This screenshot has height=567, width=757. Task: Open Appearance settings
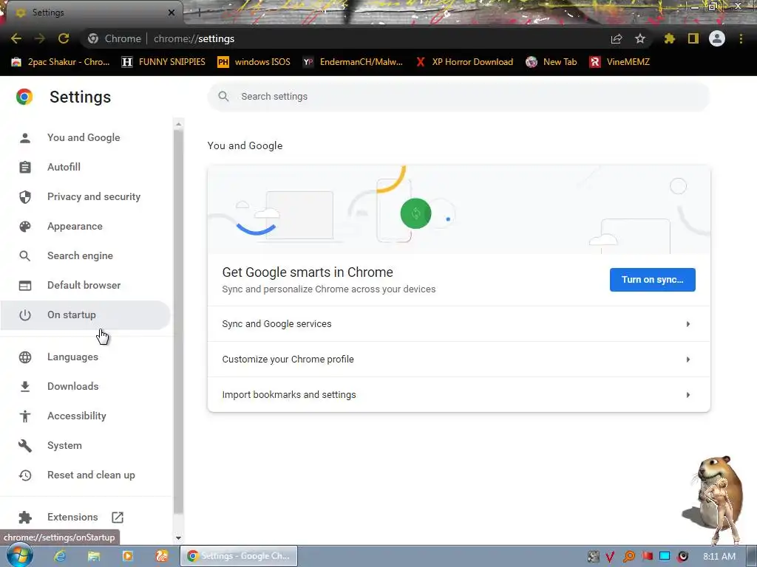85,226
